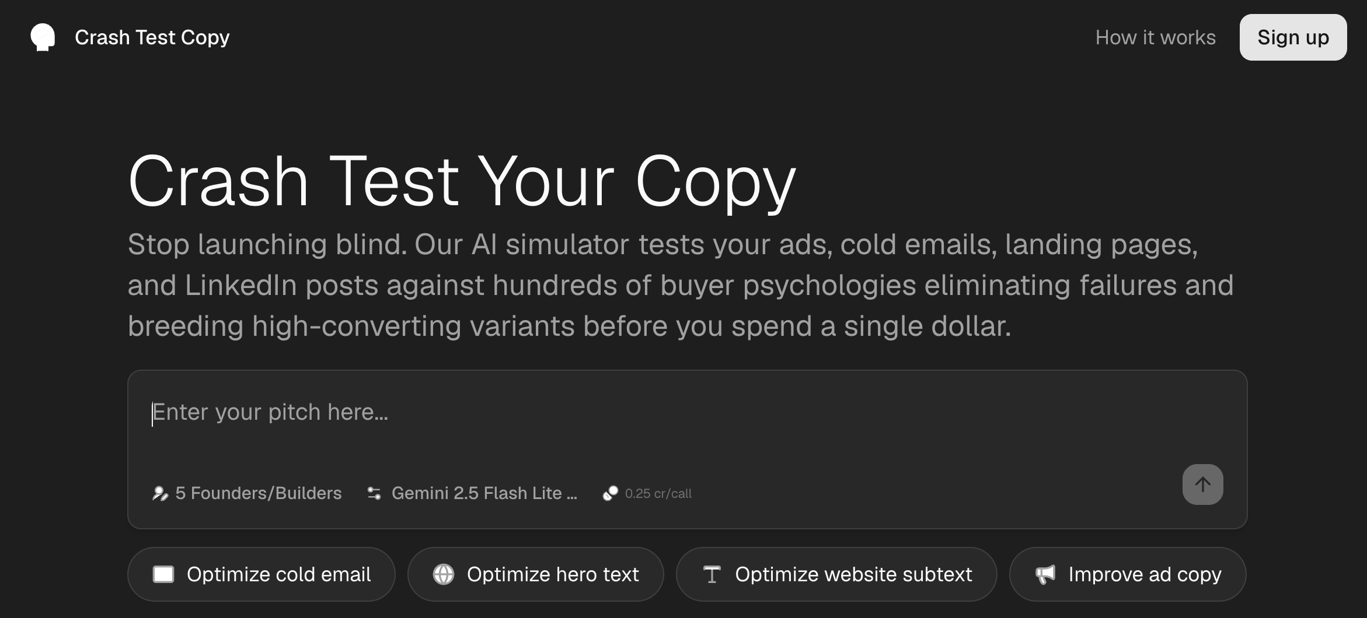Click the submit arrow button
Screen dimensions: 1367x618
click(x=1202, y=484)
